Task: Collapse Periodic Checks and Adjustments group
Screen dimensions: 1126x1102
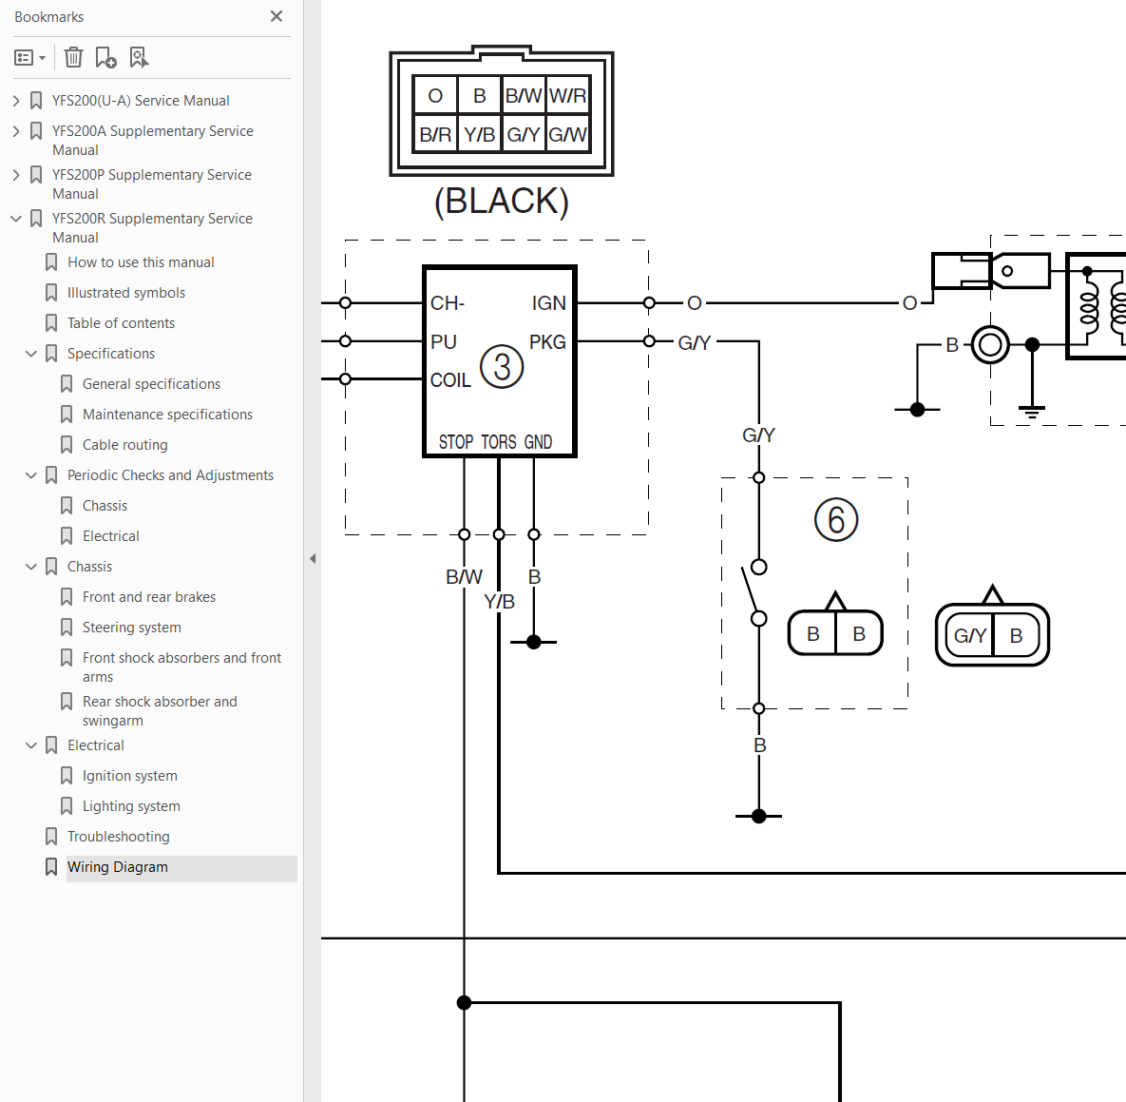Action: 30,474
